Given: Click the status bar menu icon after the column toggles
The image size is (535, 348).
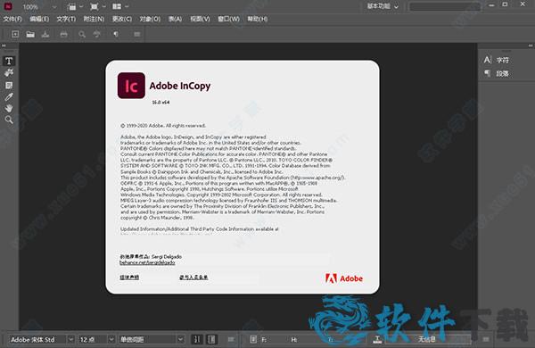Looking at the screenshot, I should [x=231, y=339].
